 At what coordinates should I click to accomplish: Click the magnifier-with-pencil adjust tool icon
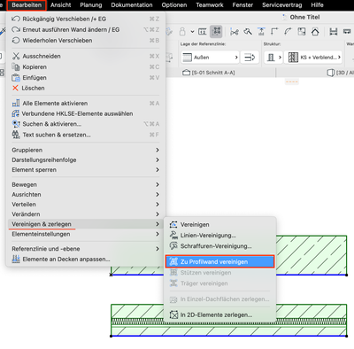(248, 32)
